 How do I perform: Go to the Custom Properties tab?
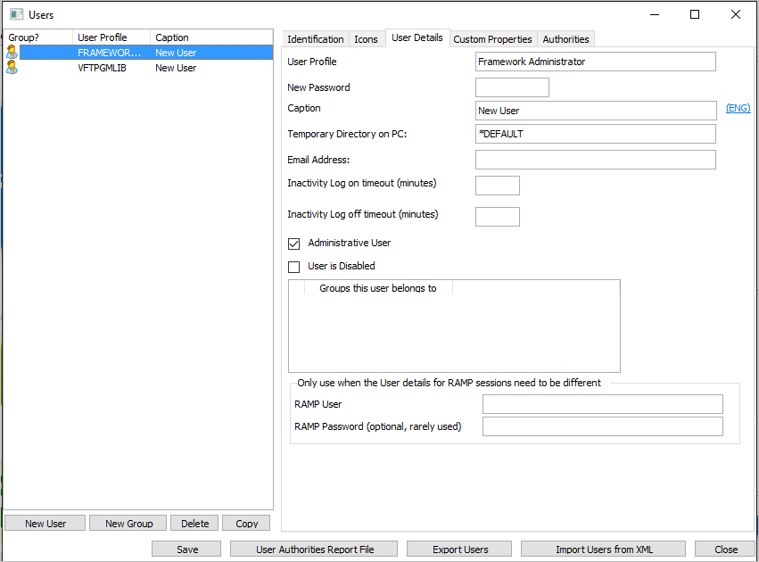coord(492,39)
